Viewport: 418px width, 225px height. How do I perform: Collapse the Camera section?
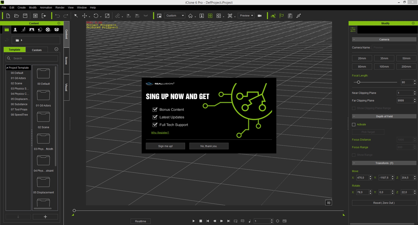click(354, 39)
